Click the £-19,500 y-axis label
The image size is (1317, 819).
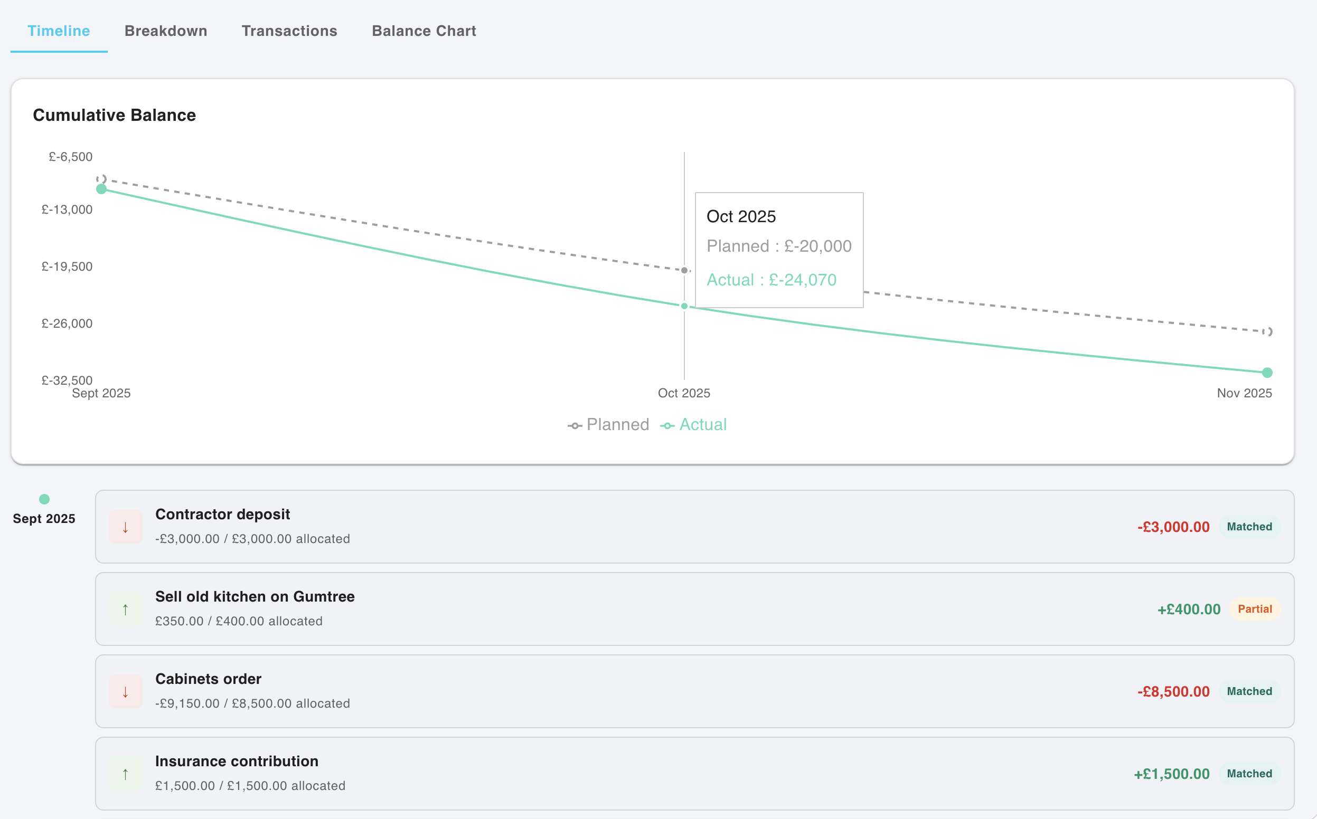67,266
